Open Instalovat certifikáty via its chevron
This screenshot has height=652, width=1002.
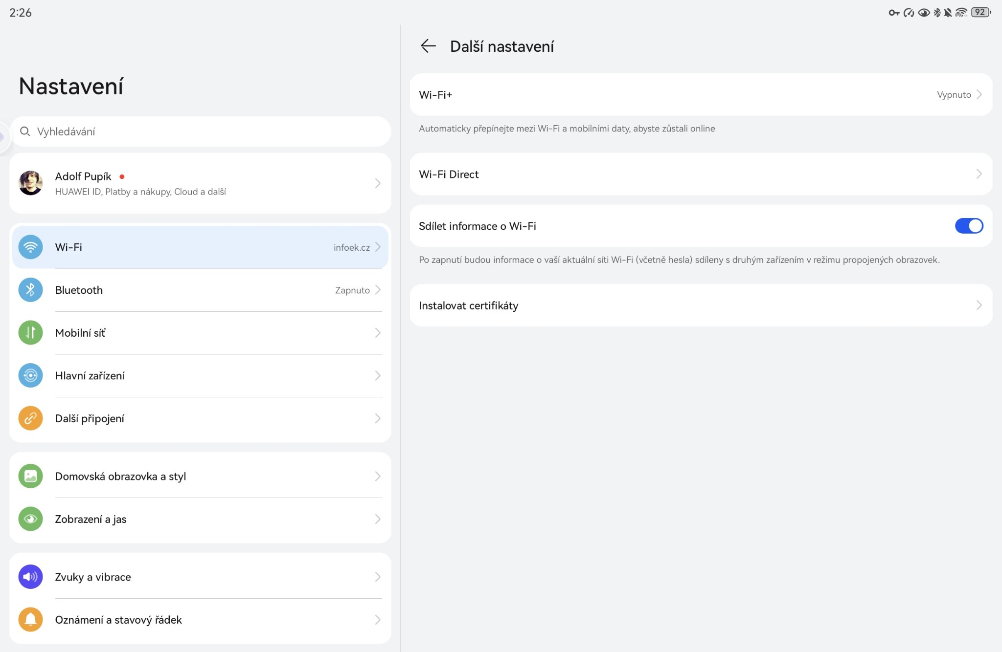pos(979,305)
